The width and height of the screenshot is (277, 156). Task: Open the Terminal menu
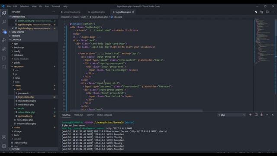[56, 6]
